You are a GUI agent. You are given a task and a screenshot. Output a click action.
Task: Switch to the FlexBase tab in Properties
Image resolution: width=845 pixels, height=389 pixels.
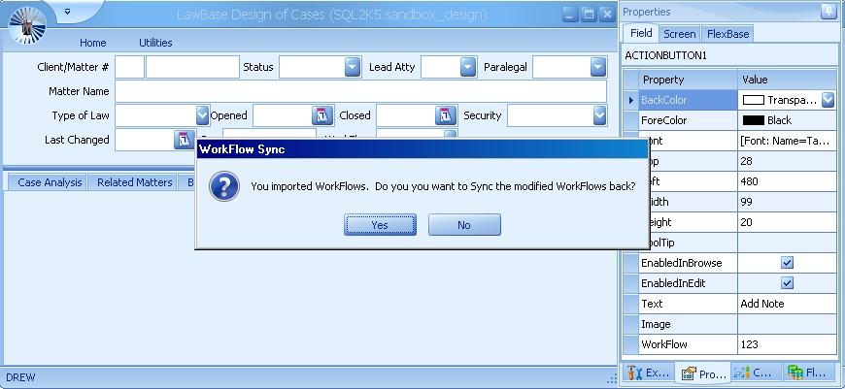[727, 34]
